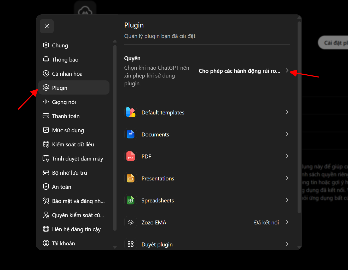Viewport: 348px width, 270px height.
Task: Click the Default templates colorful icon
Action: (131, 112)
